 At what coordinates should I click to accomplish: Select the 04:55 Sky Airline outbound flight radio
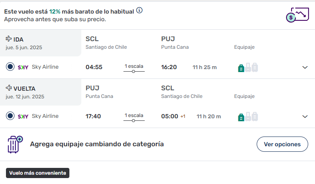[10, 67]
